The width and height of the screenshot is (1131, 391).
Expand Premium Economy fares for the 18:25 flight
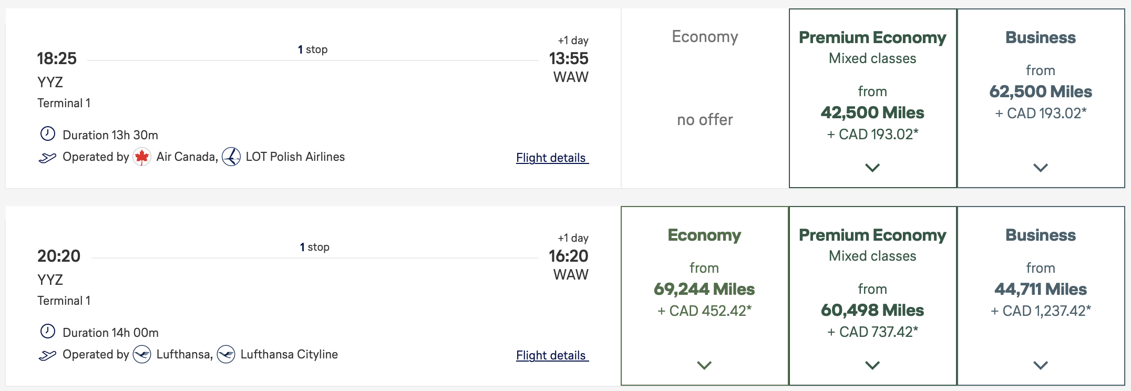click(872, 168)
